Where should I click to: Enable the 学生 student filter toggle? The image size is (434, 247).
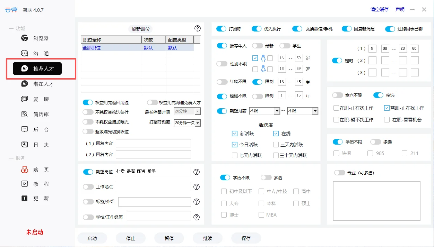click(285, 45)
